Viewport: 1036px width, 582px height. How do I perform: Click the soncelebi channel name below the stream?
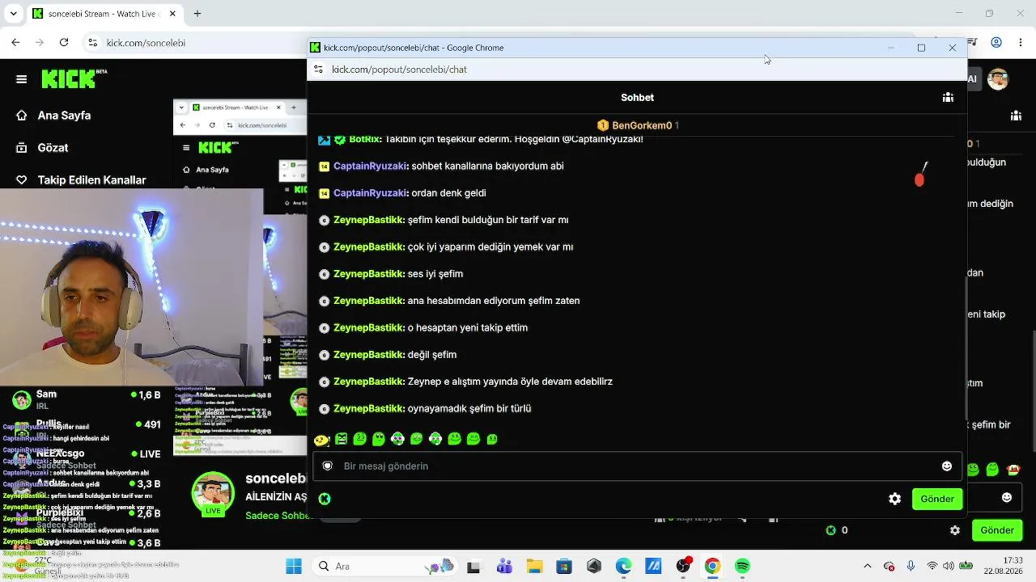(278, 479)
